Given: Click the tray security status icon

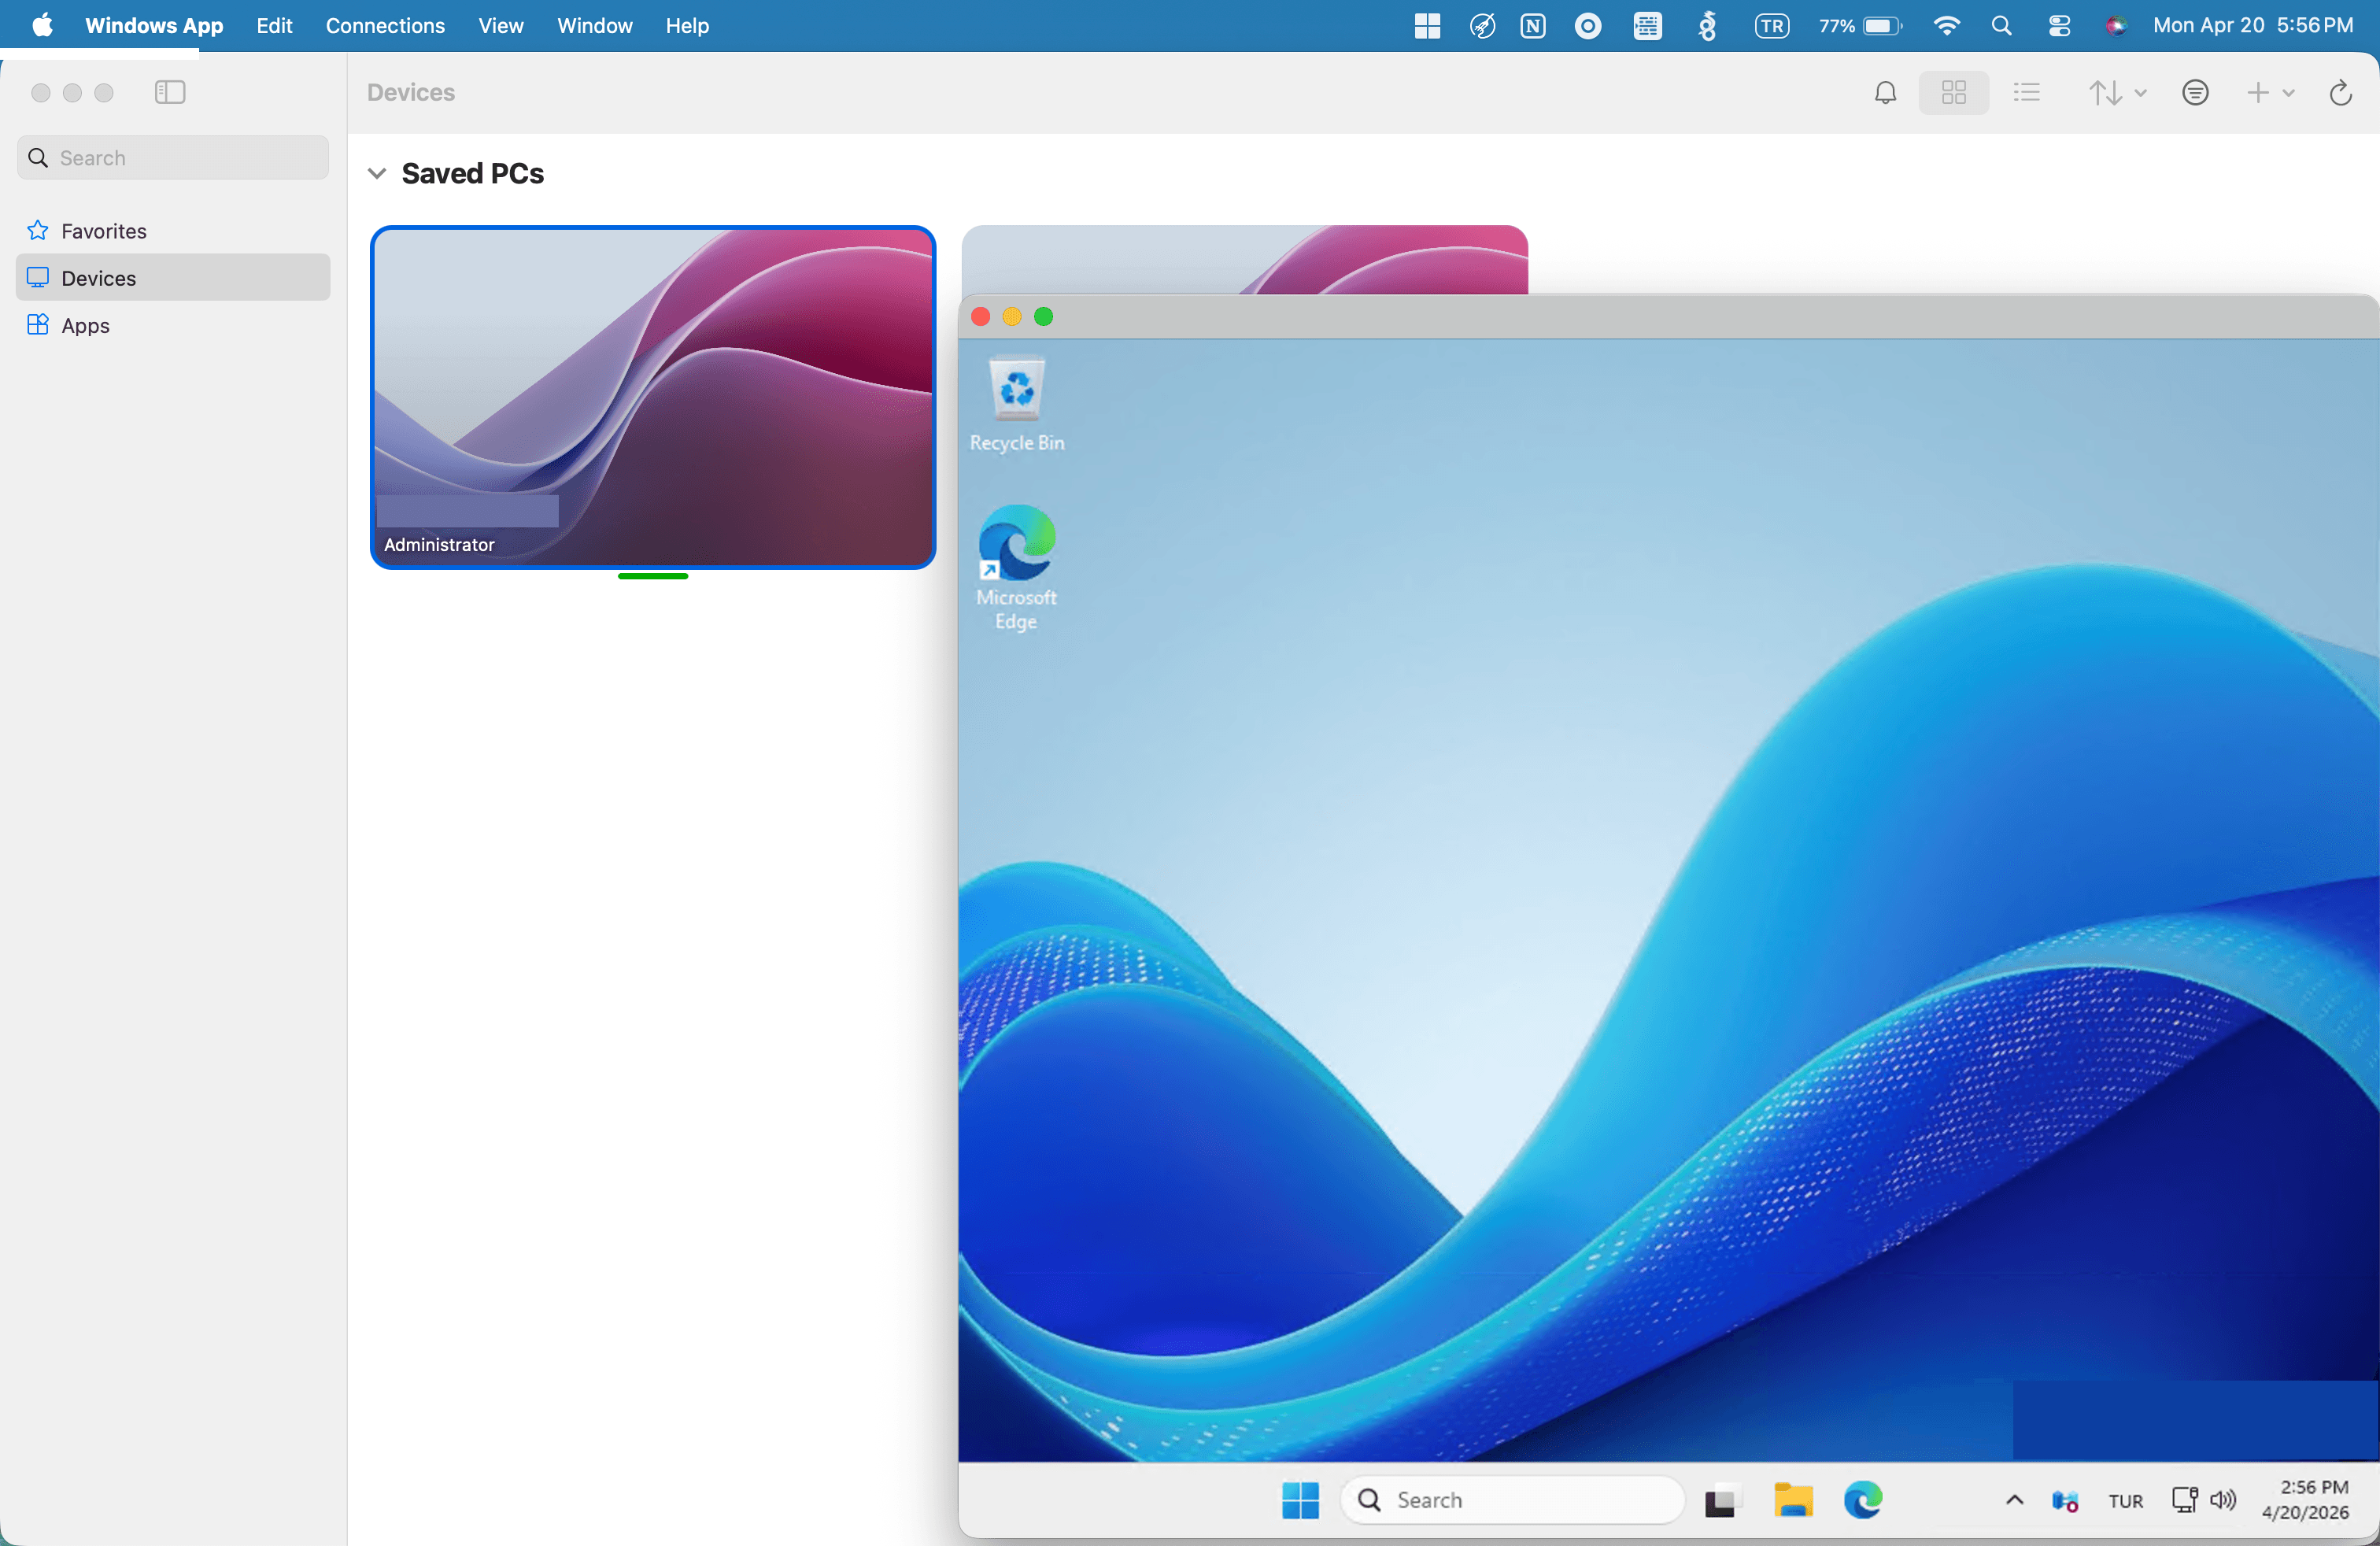Looking at the screenshot, I should (x=2065, y=1501).
